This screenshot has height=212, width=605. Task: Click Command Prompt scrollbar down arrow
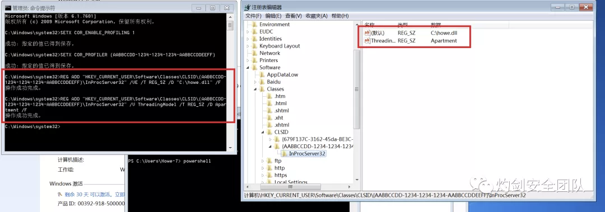pyautogui.click(x=230, y=148)
